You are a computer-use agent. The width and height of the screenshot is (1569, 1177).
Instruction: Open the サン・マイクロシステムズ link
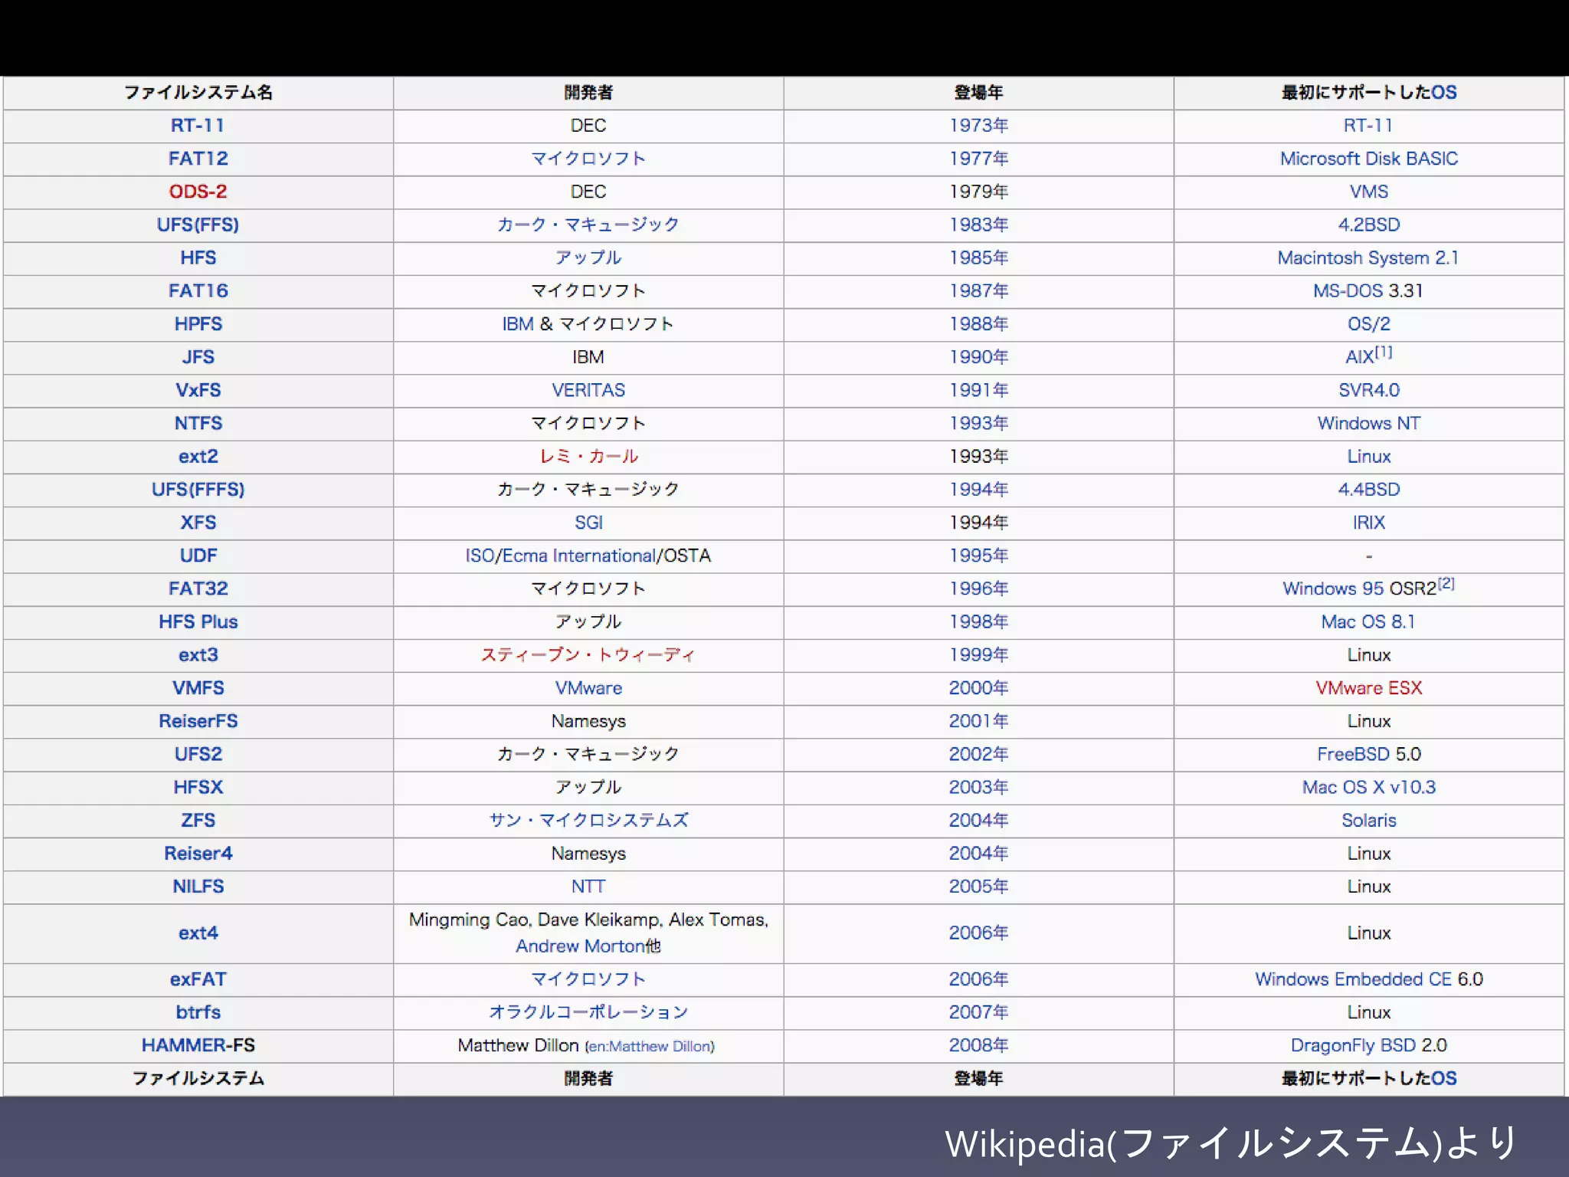588,820
